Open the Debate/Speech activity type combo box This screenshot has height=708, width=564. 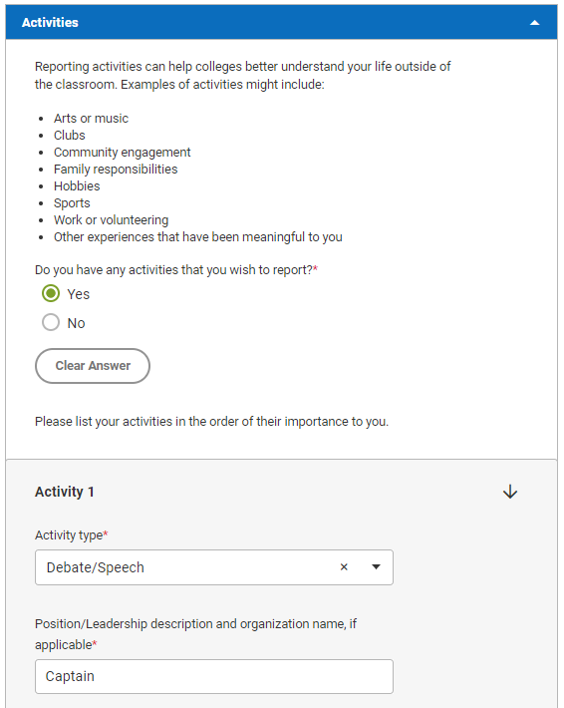[x=214, y=567]
